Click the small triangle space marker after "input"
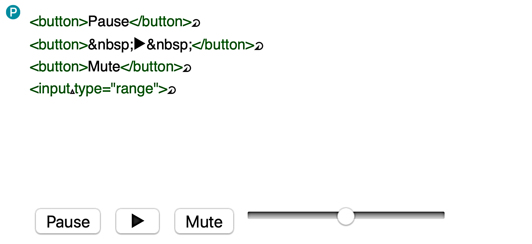Screen dimensions: 532x244 pos(72,91)
